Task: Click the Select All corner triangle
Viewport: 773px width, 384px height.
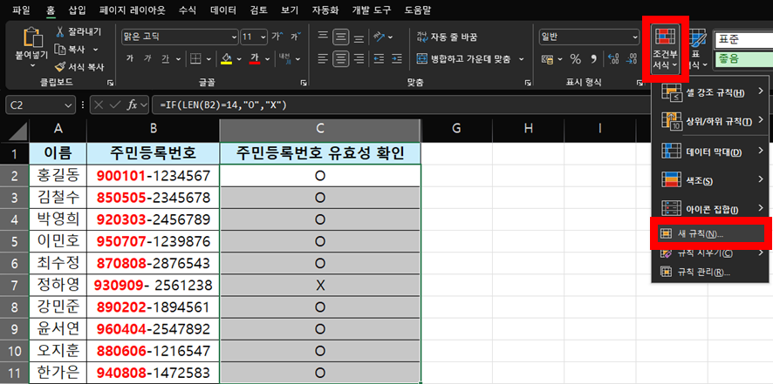Action: coord(17,131)
